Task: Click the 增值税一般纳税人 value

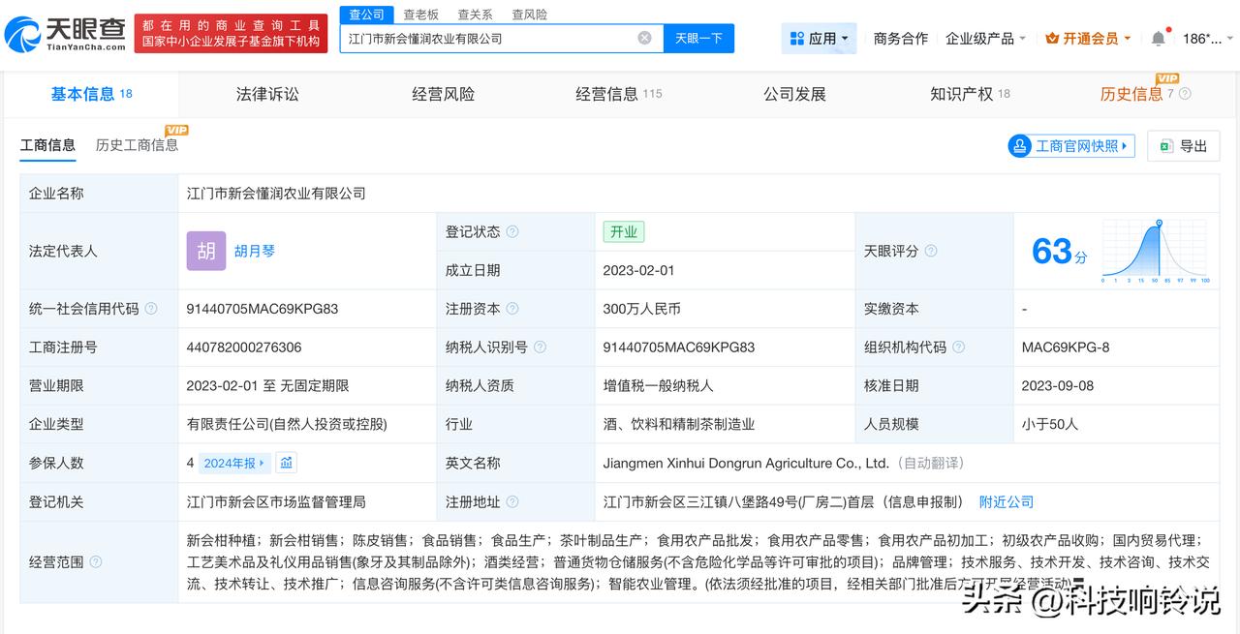Action: pos(658,385)
